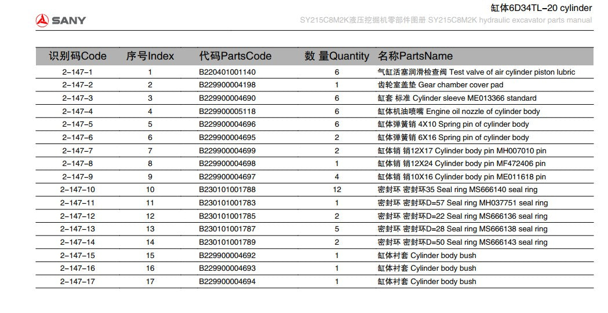This screenshot has height=313, width=608.
Task: Click the 4X10 Spring pin part name
Action: tap(453, 124)
